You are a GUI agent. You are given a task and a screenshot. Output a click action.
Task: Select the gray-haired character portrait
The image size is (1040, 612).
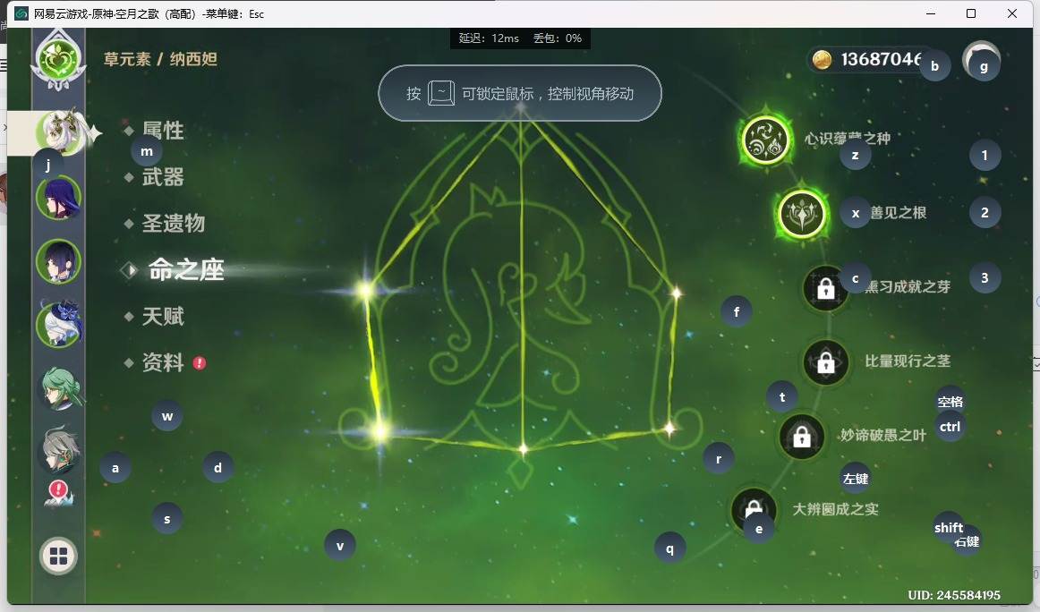tap(60, 449)
